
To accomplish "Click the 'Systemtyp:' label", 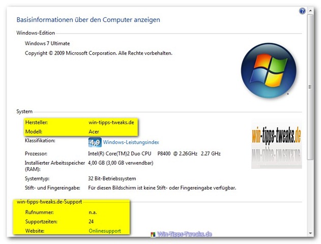I will [37, 178].
